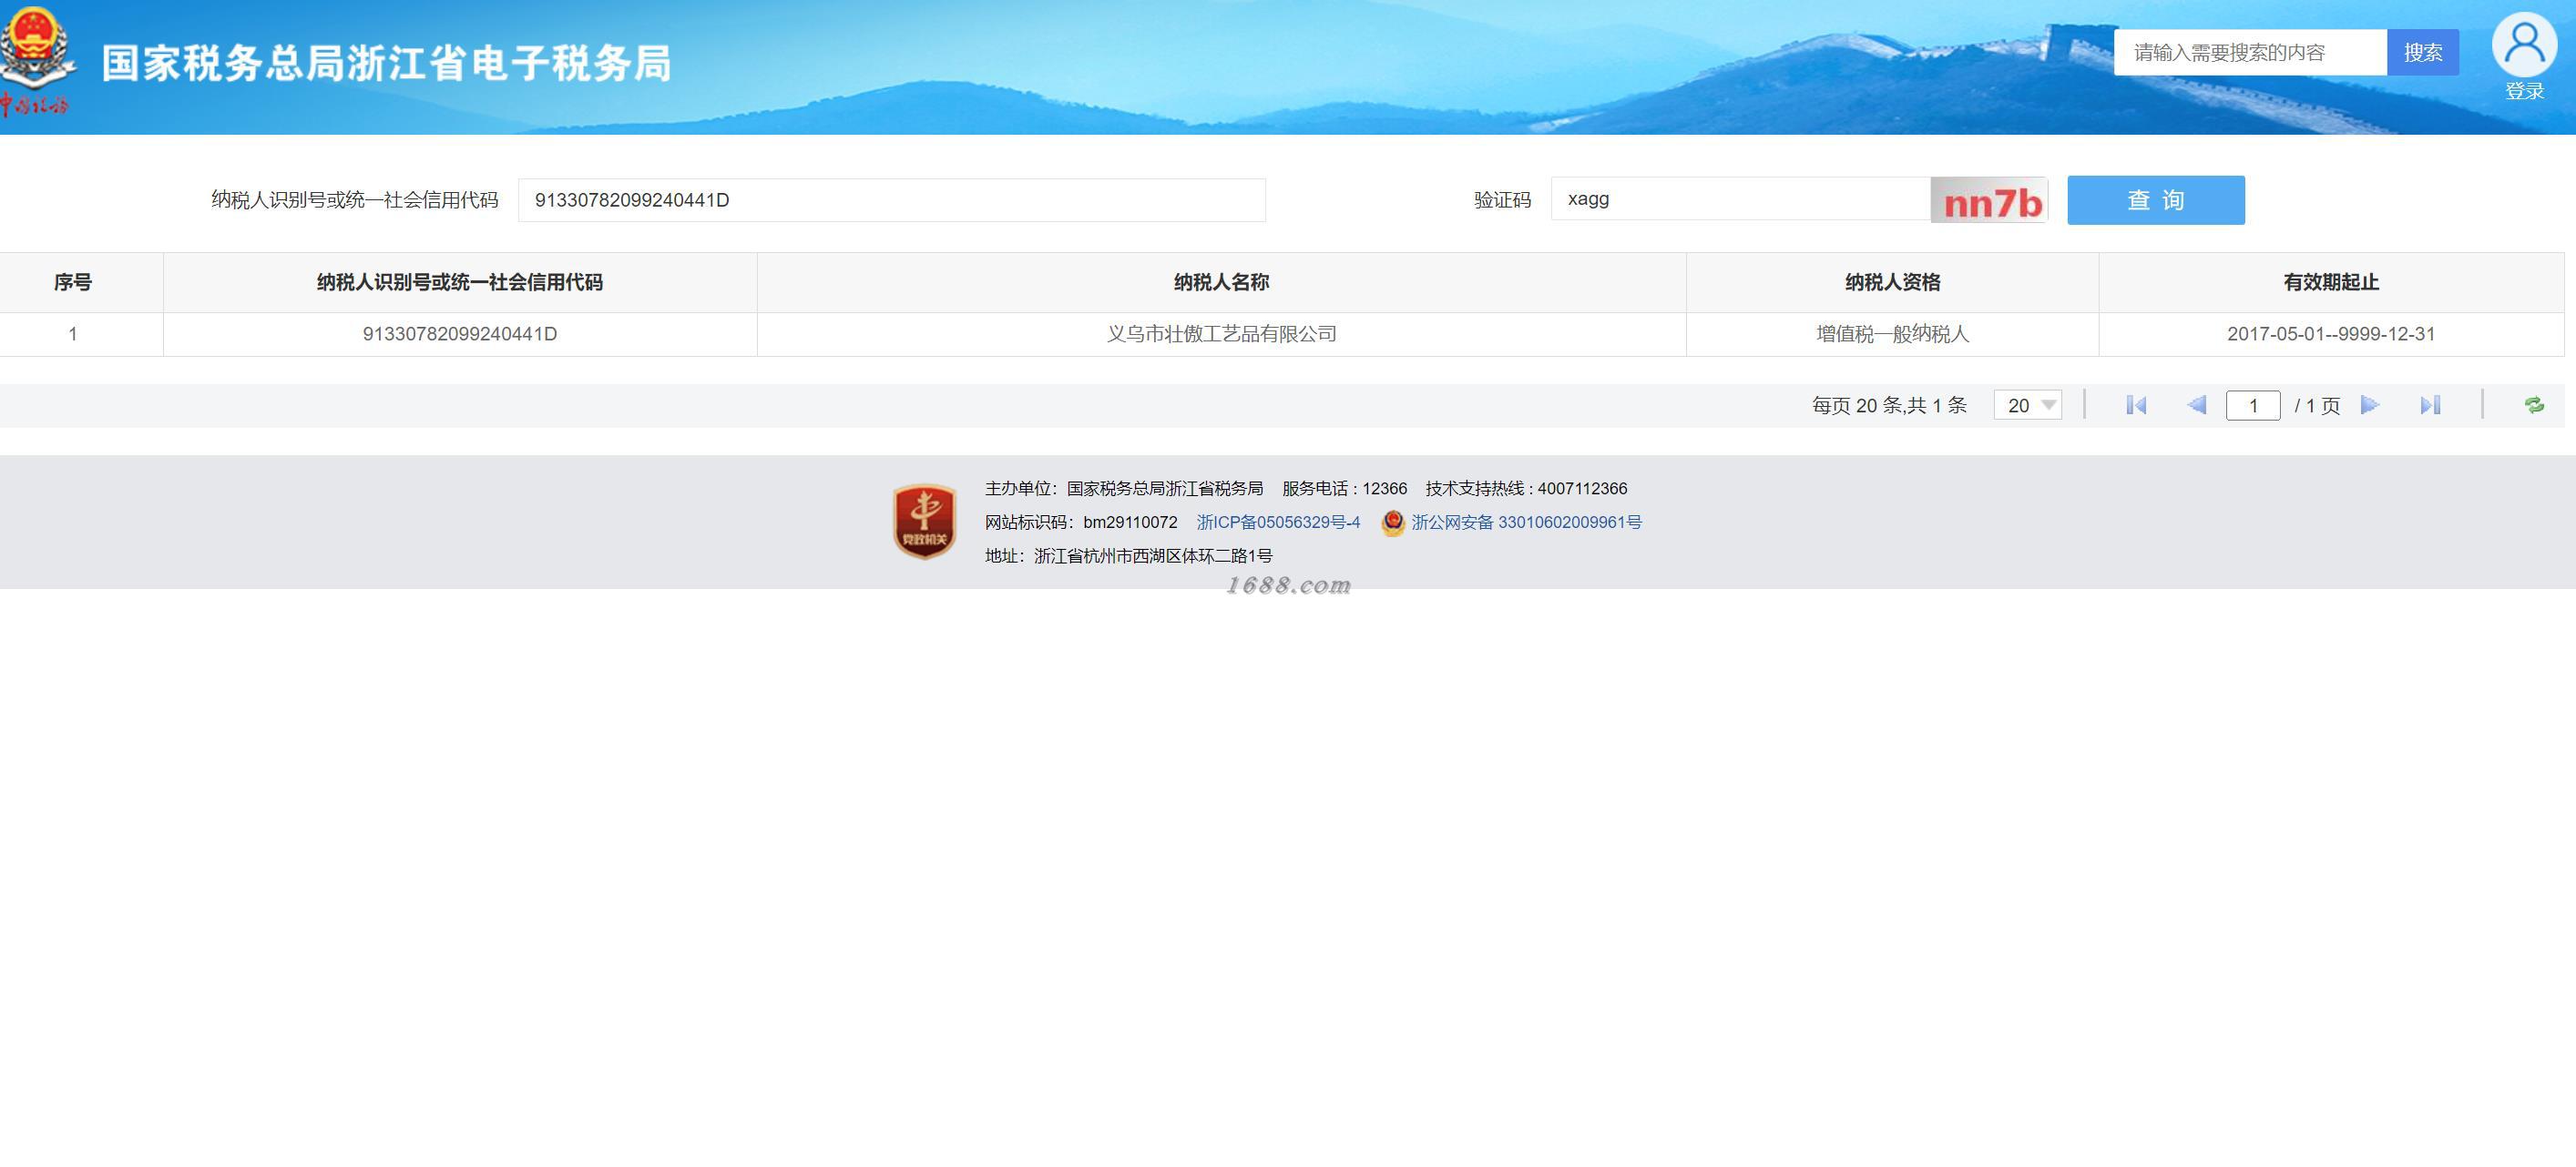This screenshot has height=1167, width=2576.
Task: Go to first page icon
Action: pyautogui.click(x=2136, y=405)
